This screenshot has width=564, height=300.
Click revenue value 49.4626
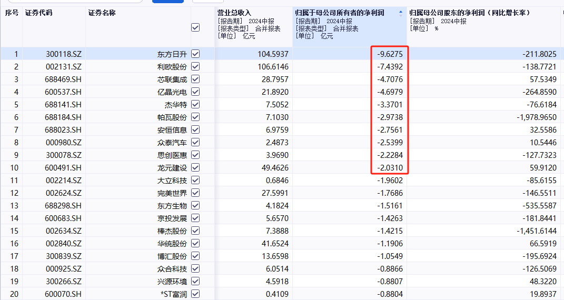(275, 168)
